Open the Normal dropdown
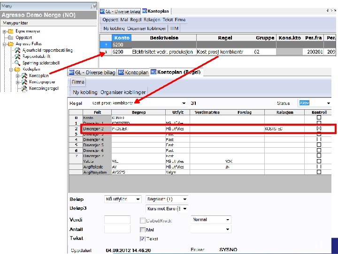The image size is (338, 254). (228, 220)
